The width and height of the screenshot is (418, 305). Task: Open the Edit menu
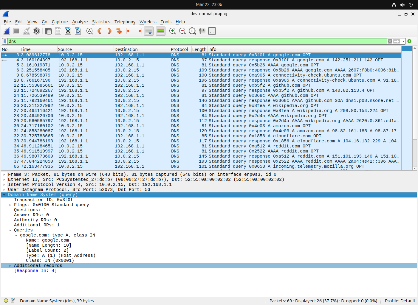point(19,22)
